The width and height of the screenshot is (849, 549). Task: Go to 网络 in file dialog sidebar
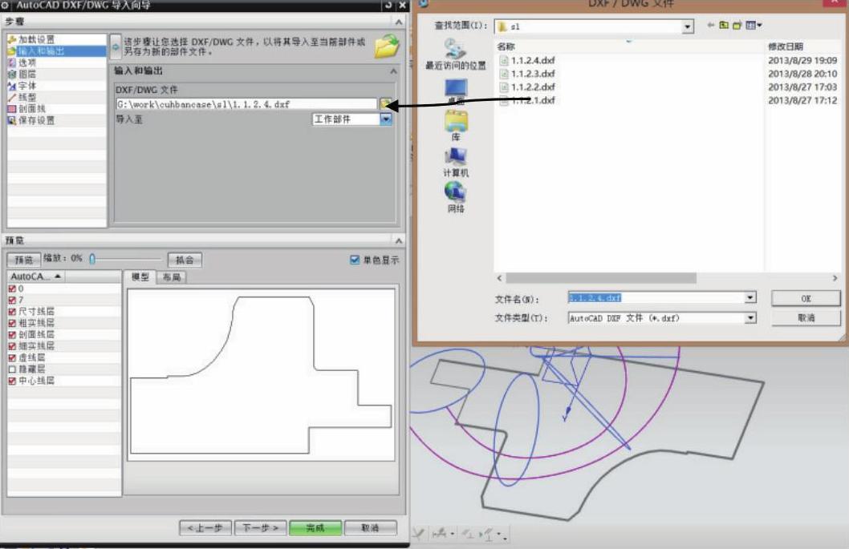pos(456,197)
